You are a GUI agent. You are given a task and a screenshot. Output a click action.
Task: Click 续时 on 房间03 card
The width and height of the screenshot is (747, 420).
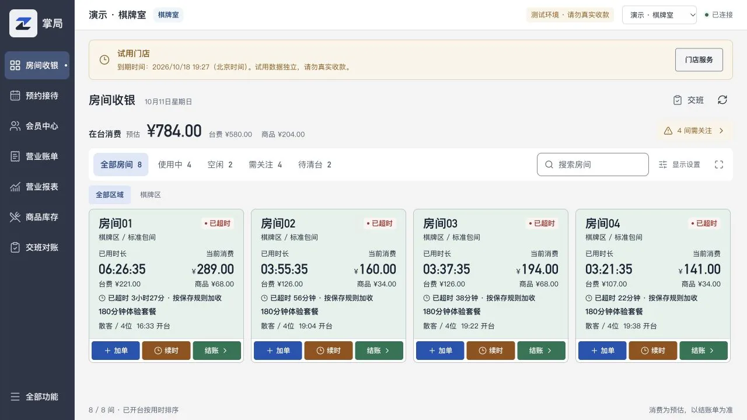coord(491,351)
